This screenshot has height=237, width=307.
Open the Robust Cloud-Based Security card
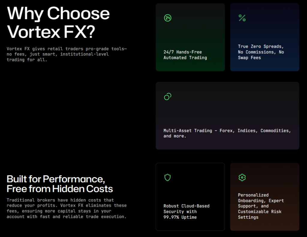pos(190,196)
